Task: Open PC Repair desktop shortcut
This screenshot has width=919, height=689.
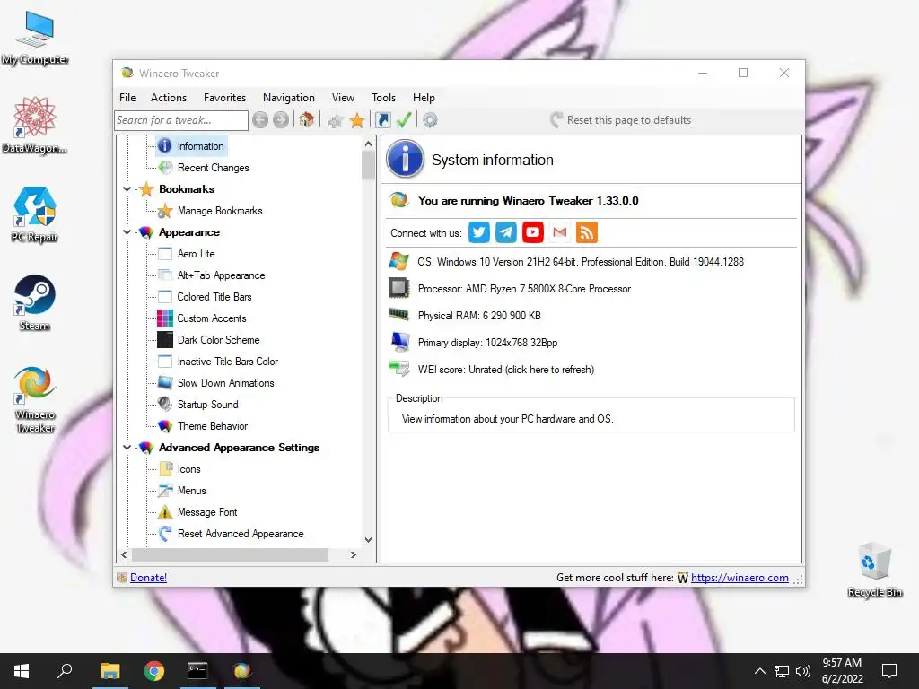Action: [x=35, y=214]
